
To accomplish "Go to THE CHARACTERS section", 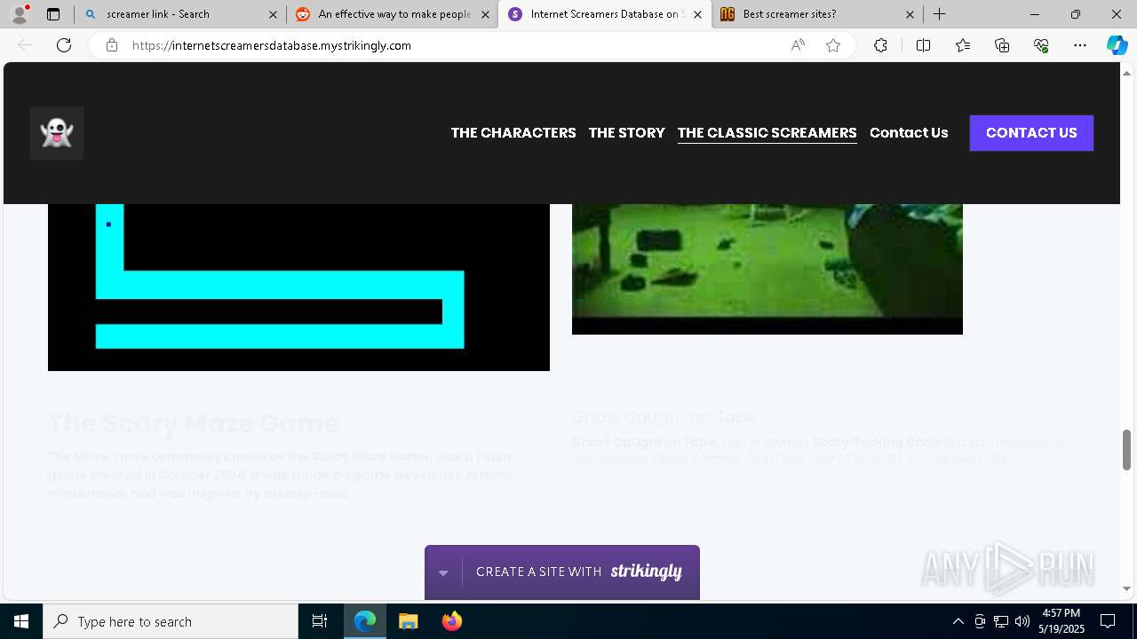I will pyautogui.click(x=513, y=133).
